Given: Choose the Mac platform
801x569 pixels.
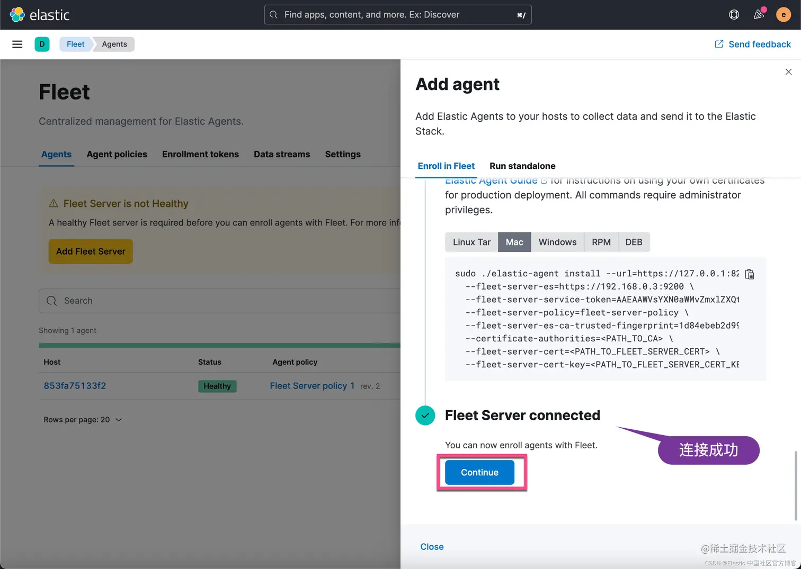Looking at the screenshot, I should coord(514,242).
